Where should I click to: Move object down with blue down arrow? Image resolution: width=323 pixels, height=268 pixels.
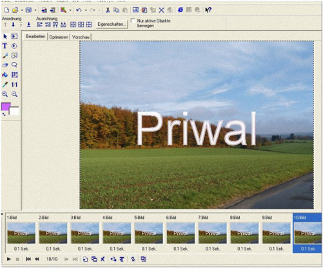point(13,24)
